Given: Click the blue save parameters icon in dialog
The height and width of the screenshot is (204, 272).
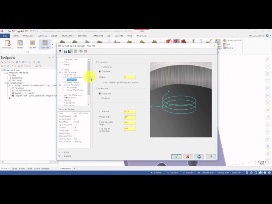Looking at the screenshot, I should pyautogui.click(x=65, y=51).
